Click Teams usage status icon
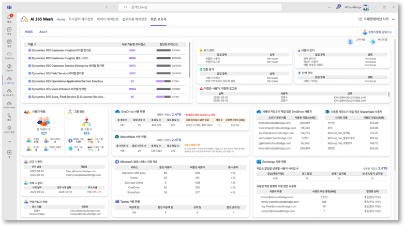 [117, 202]
